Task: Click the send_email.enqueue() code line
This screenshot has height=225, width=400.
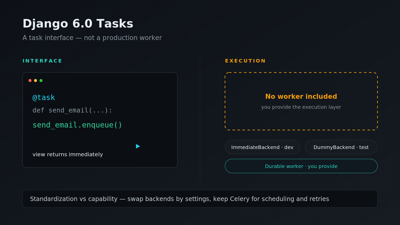Action: [77, 125]
